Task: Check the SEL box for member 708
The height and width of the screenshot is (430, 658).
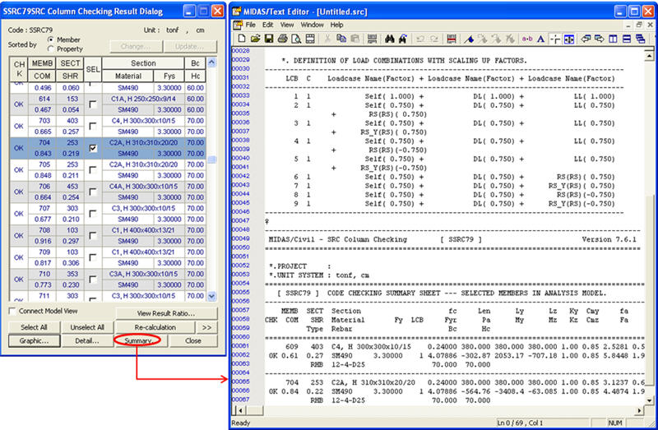Action: [x=93, y=233]
